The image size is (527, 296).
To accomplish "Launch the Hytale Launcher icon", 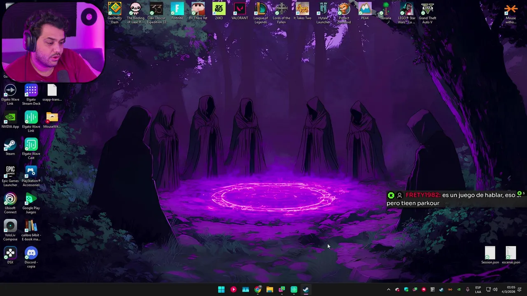I will pyautogui.click(x=323, y=13).
